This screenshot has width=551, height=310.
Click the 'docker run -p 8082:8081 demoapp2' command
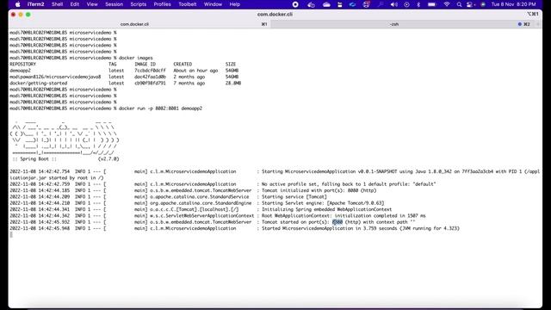(160, 108)
